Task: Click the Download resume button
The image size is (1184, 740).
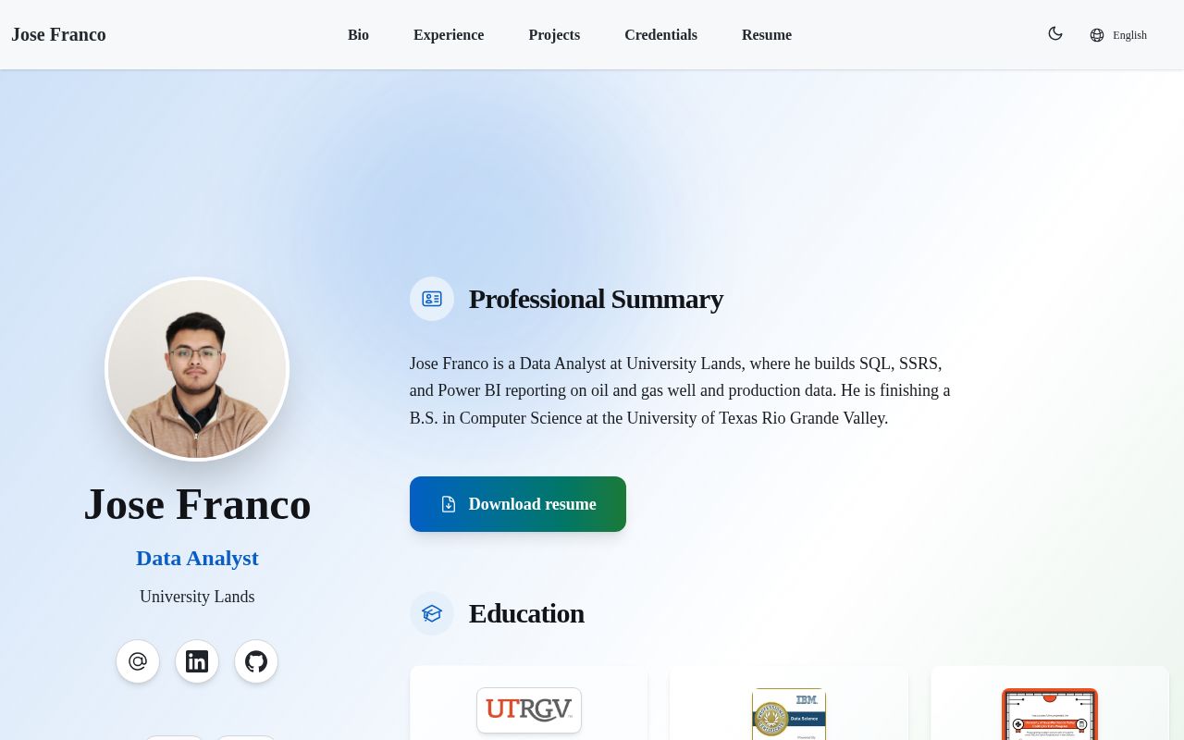Action: click(x=518, y=504)
